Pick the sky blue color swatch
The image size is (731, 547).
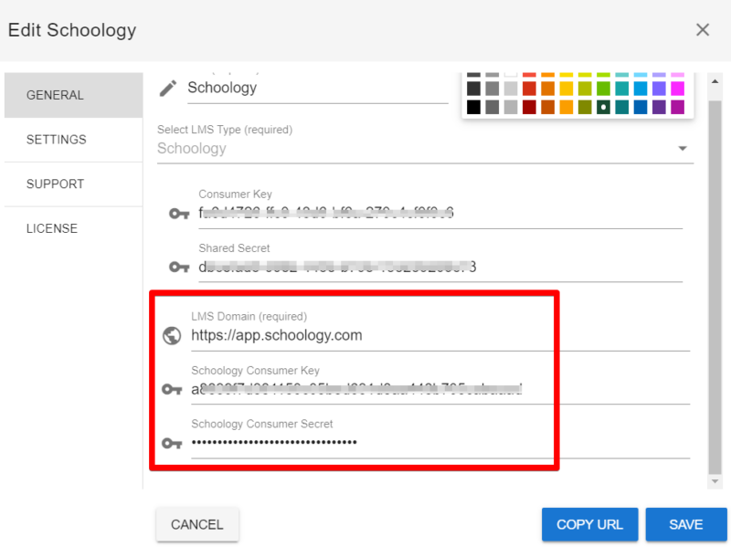click(x=641, y=89)
